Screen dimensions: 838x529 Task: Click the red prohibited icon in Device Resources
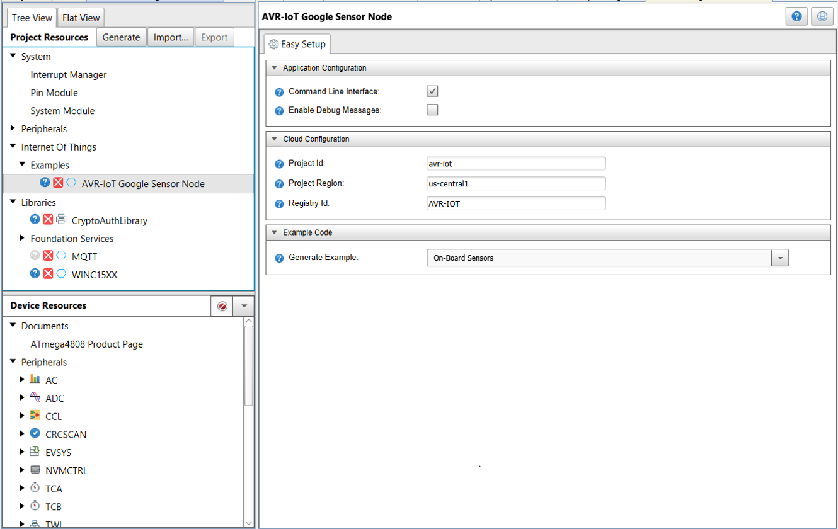[222, 306]
